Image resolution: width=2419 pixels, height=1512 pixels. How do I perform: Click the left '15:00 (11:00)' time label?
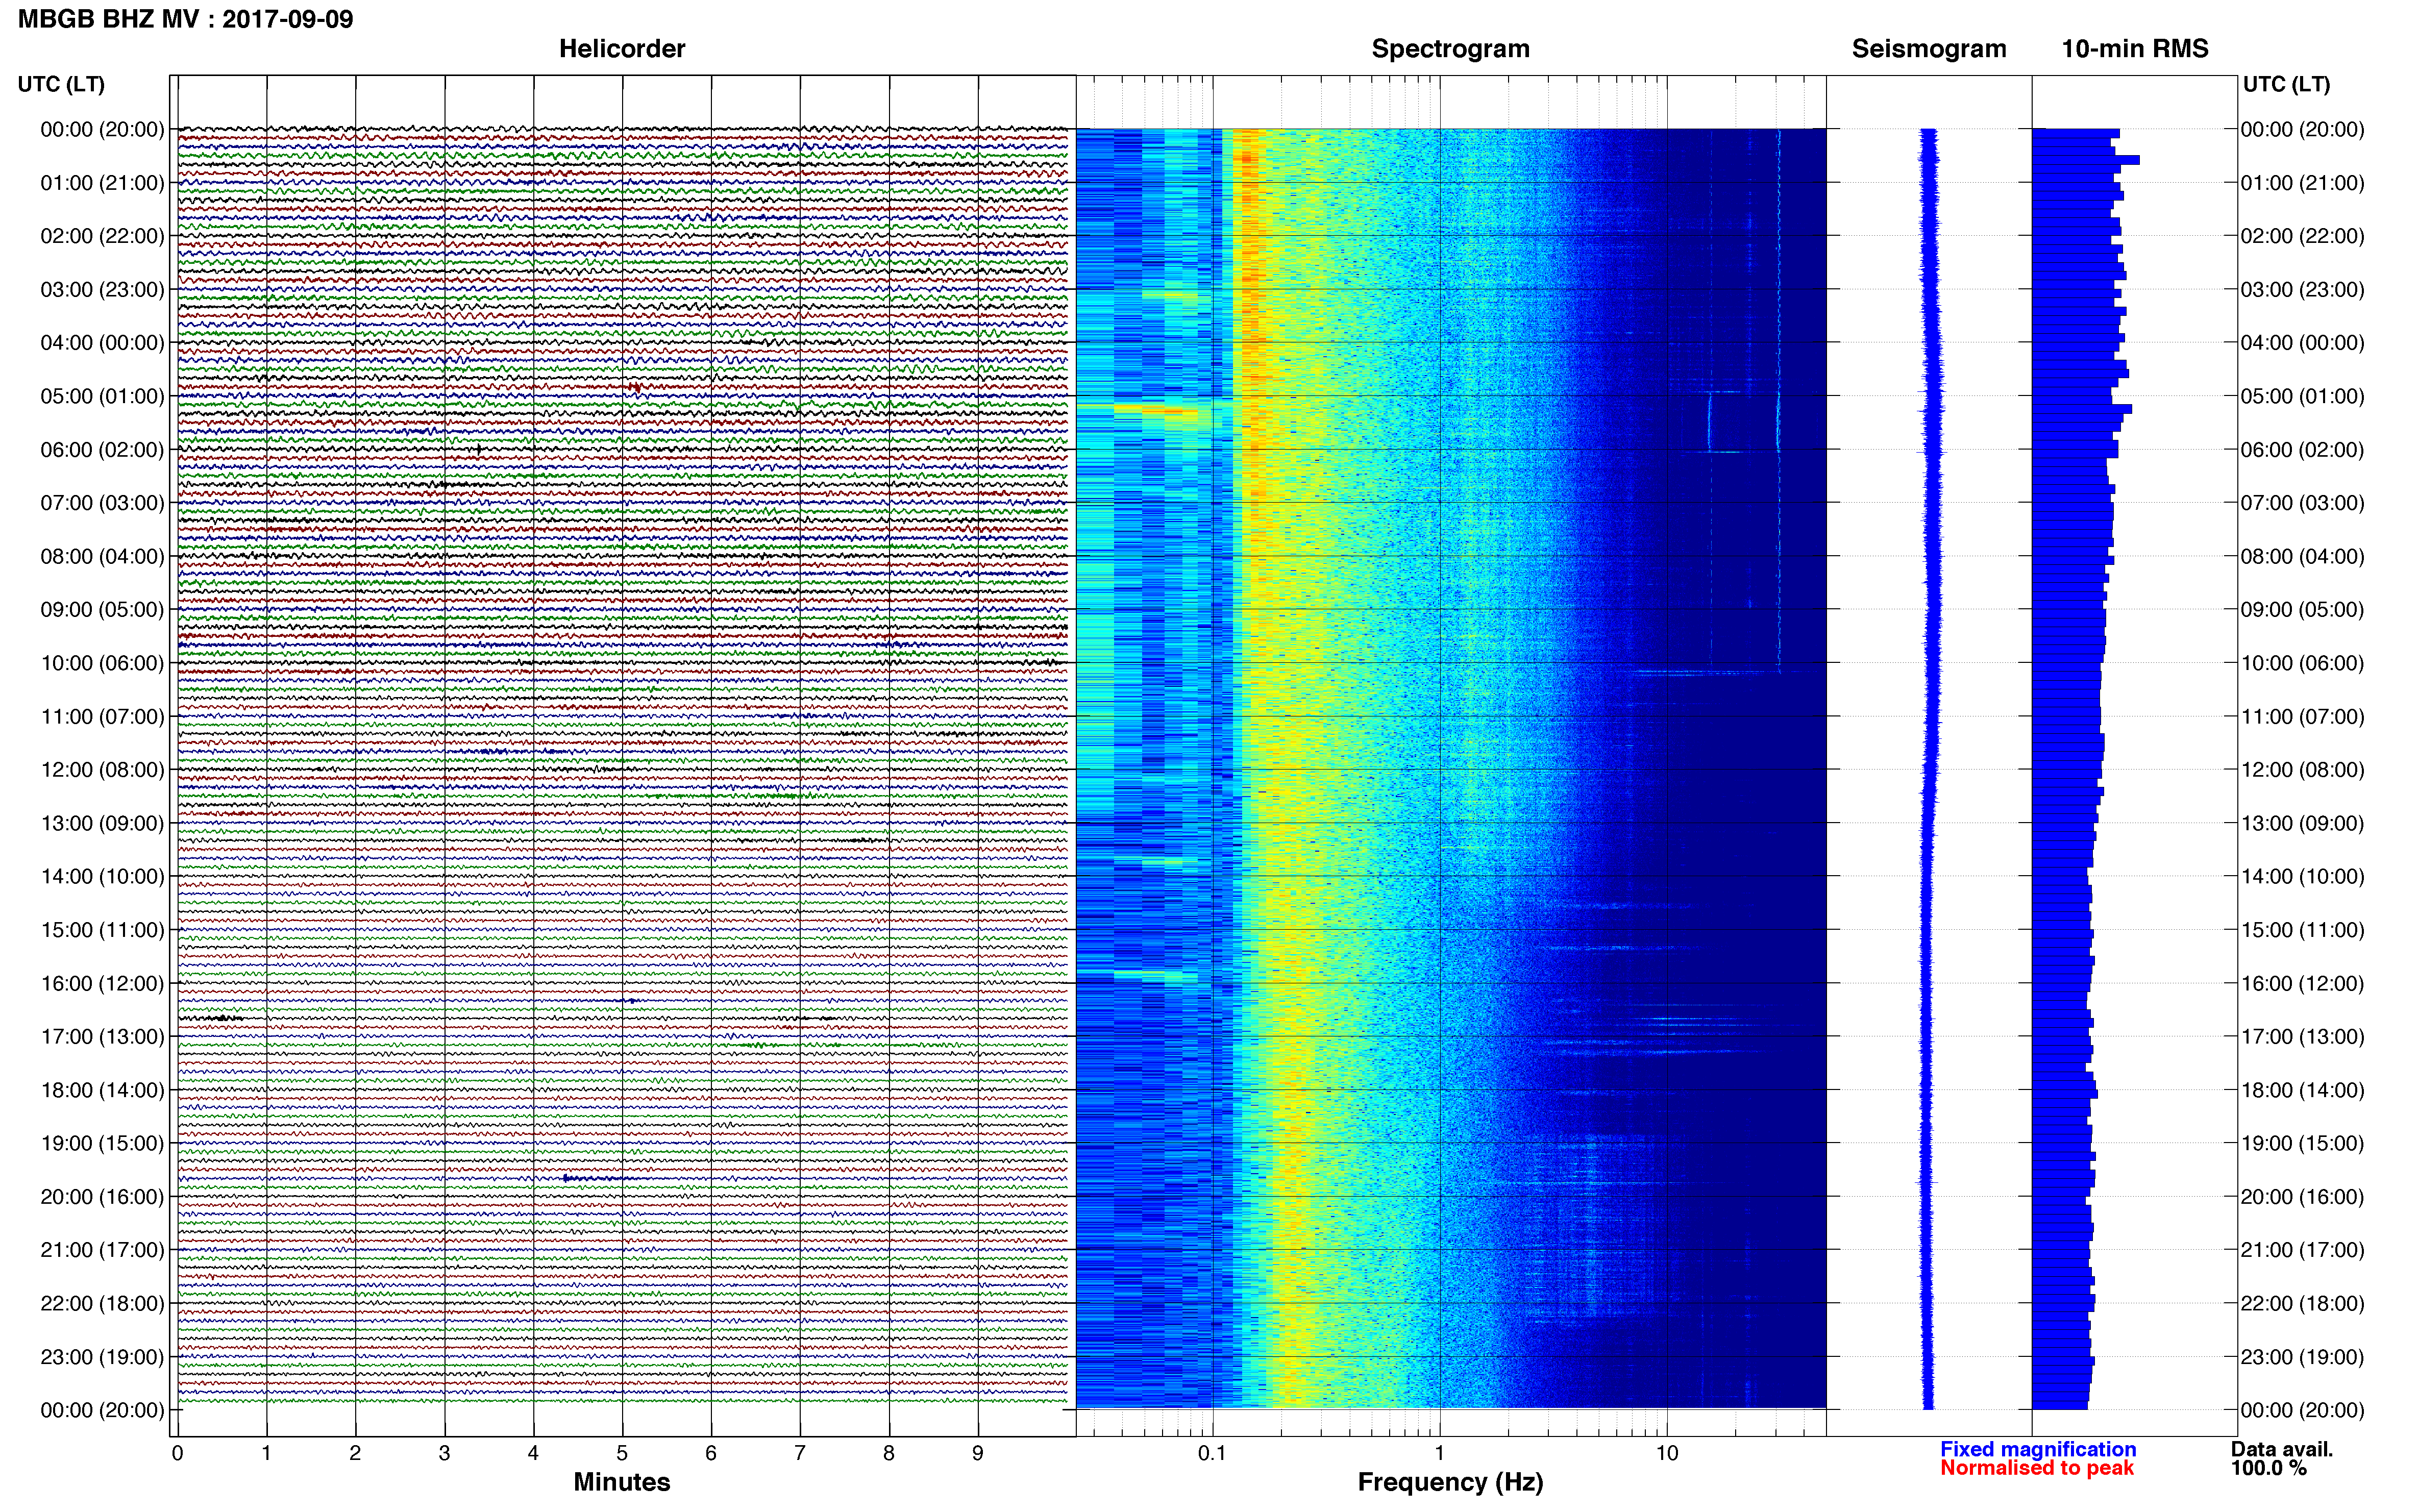(x=102, y=930)
